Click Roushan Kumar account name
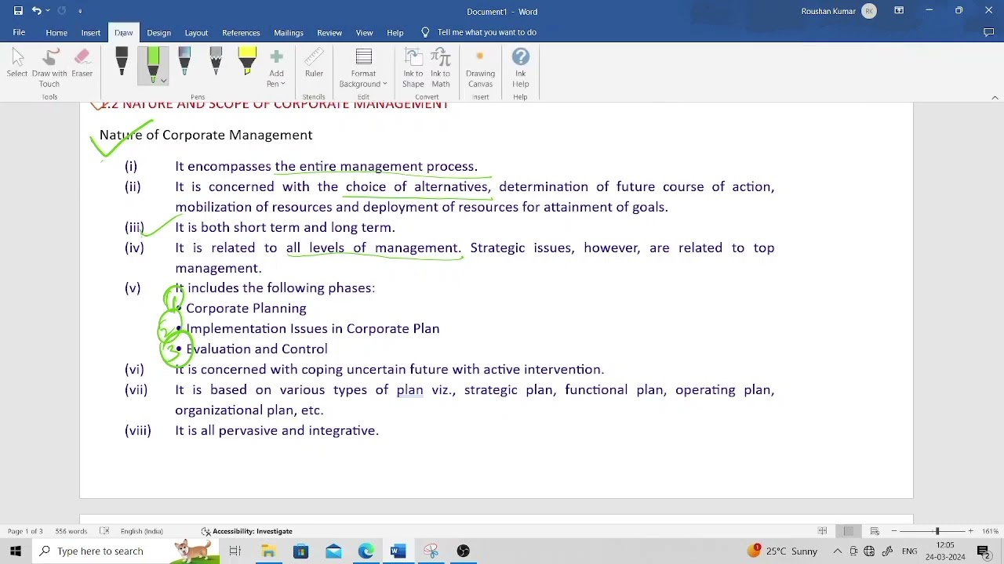1004x564 pixels. pos(828,11)
